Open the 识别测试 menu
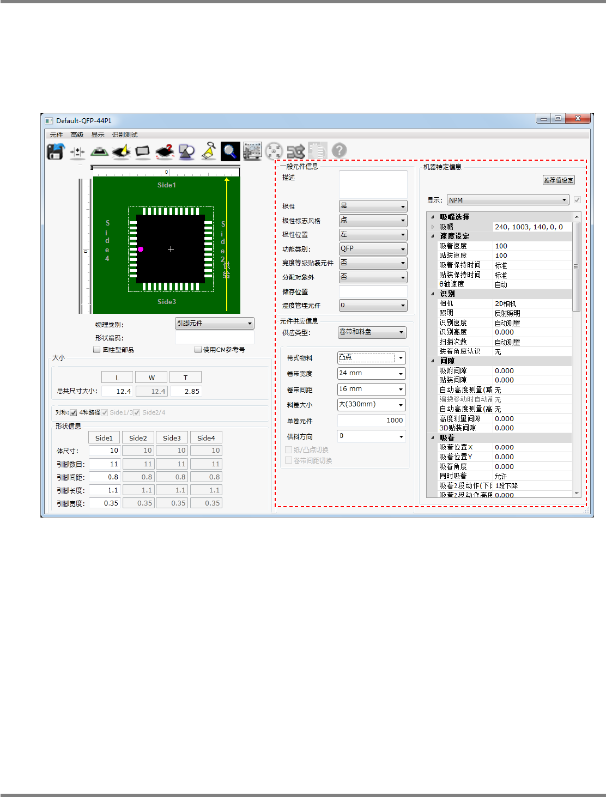This screenshot has width=606, height=797. [x=125, y=135]
